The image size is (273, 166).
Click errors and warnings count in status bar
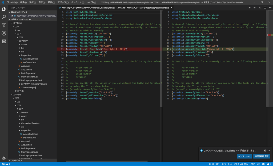click(x=6, y=164)
